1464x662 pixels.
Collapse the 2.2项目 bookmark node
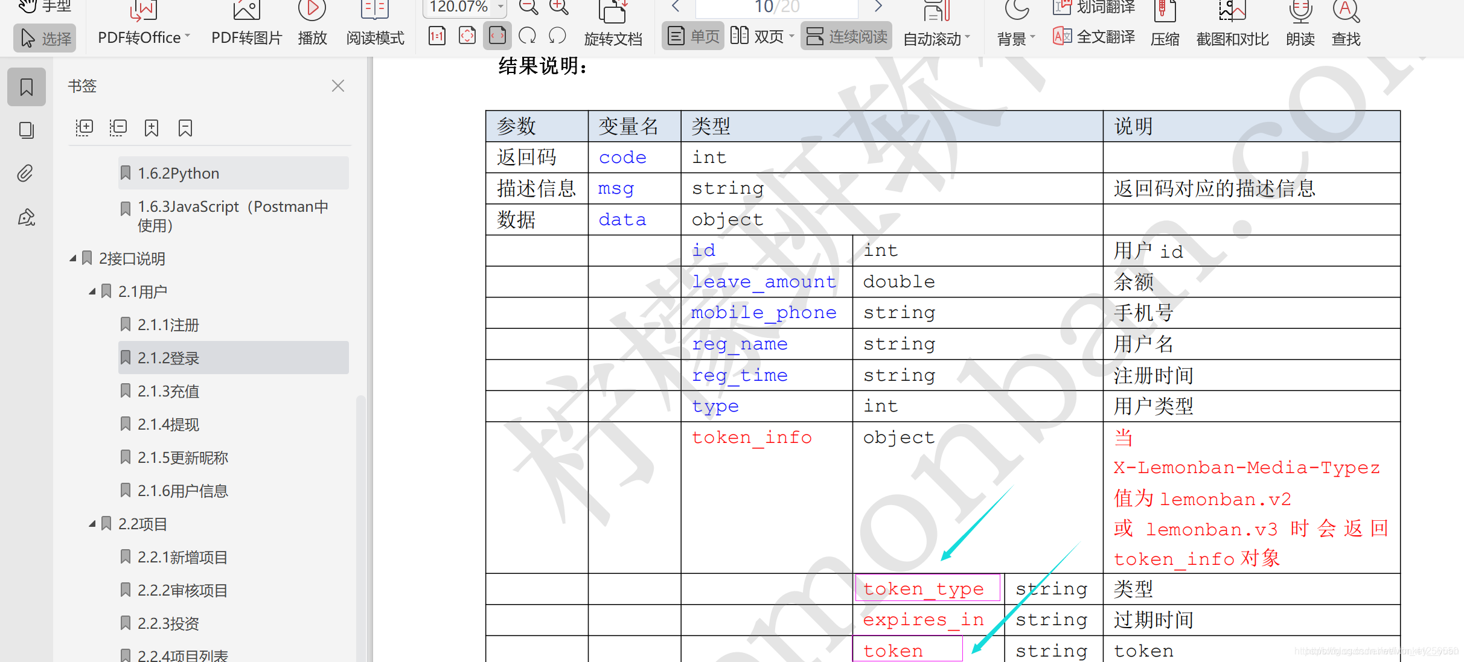pos(92,524)
